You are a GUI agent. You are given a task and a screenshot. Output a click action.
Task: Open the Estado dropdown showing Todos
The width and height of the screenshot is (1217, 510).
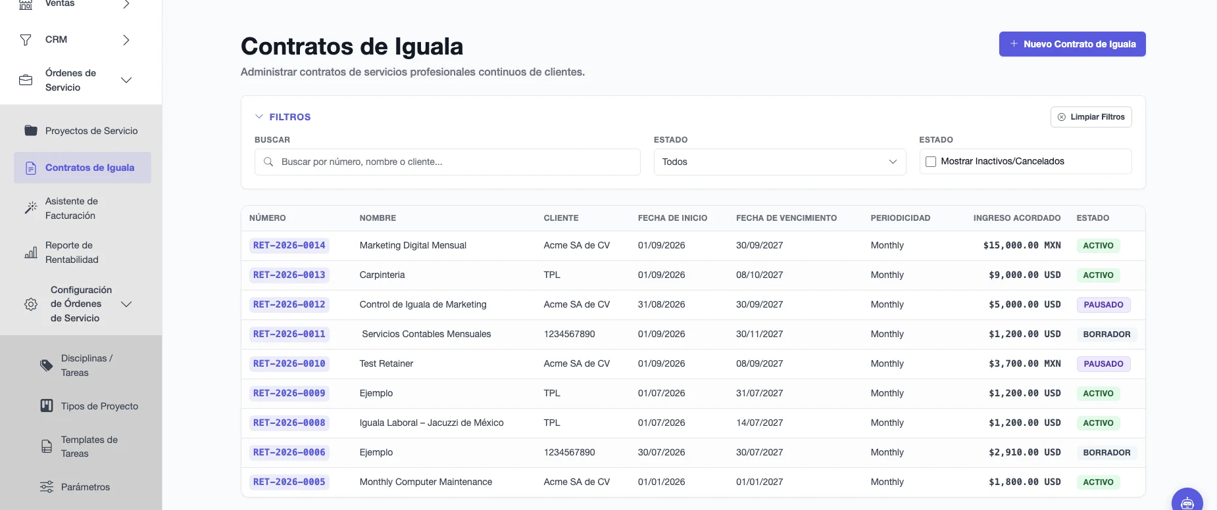click(780, 162)
